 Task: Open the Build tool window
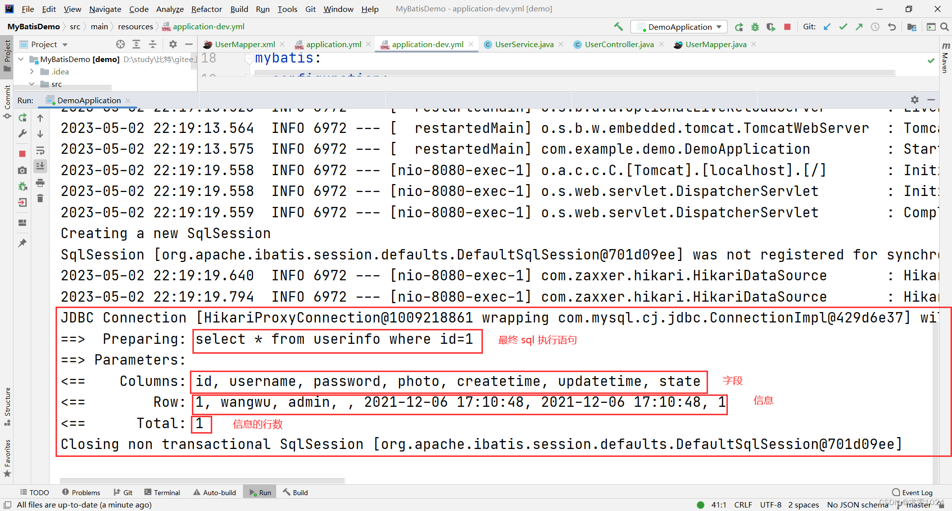pyautogui.click(x=296, y=492)
